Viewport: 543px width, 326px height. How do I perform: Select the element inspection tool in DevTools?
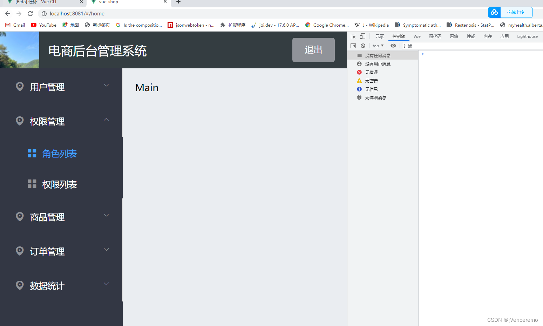[x=353, y=36]
